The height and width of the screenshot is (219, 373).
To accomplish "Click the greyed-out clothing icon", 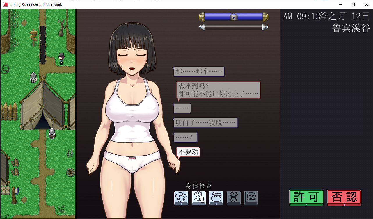I will [x=233, y=198].
